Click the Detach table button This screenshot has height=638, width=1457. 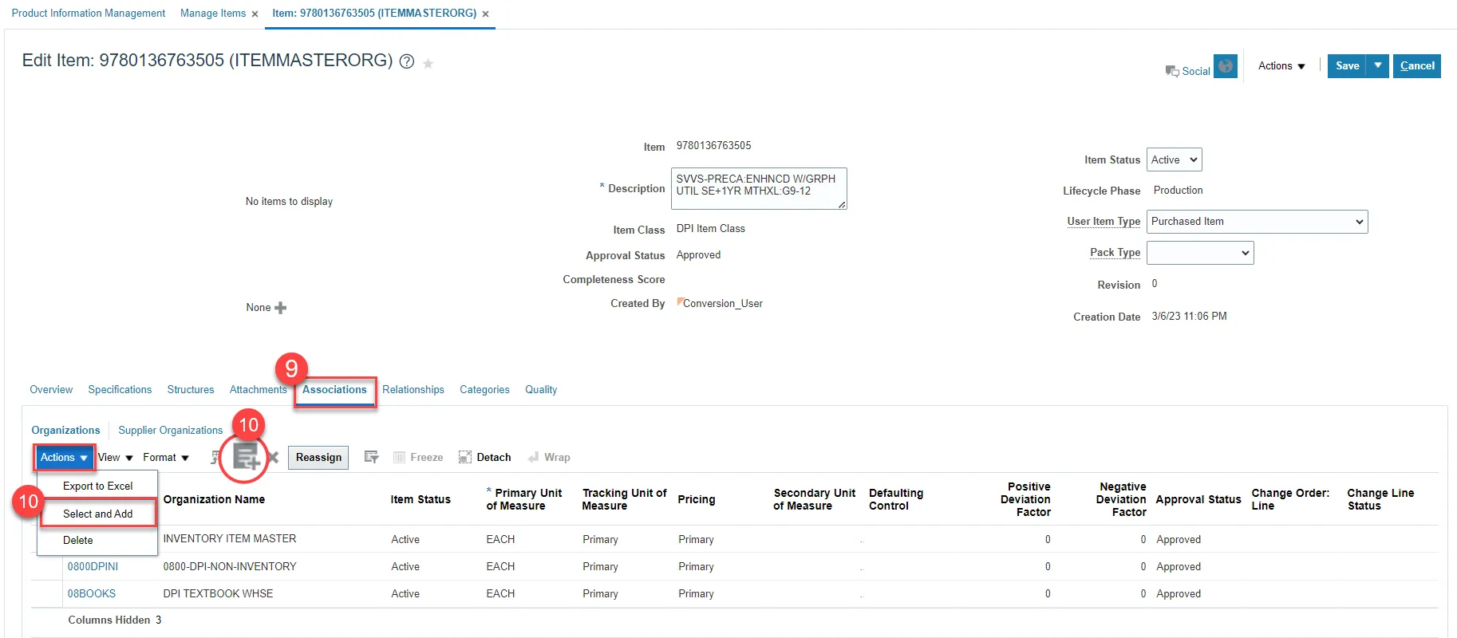(485, 457)
